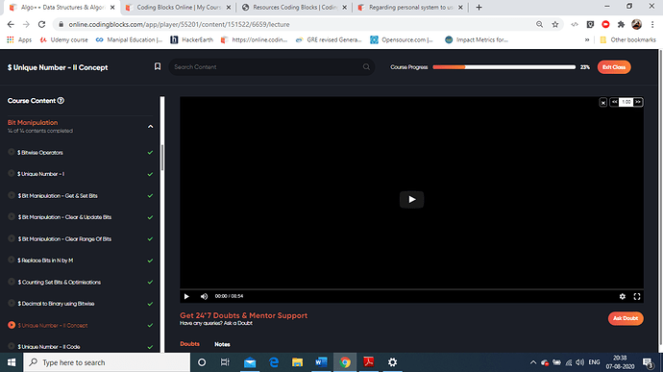Open video settings gear in player
This screenshot has width=663, height=372.
[x=622, y=296]
